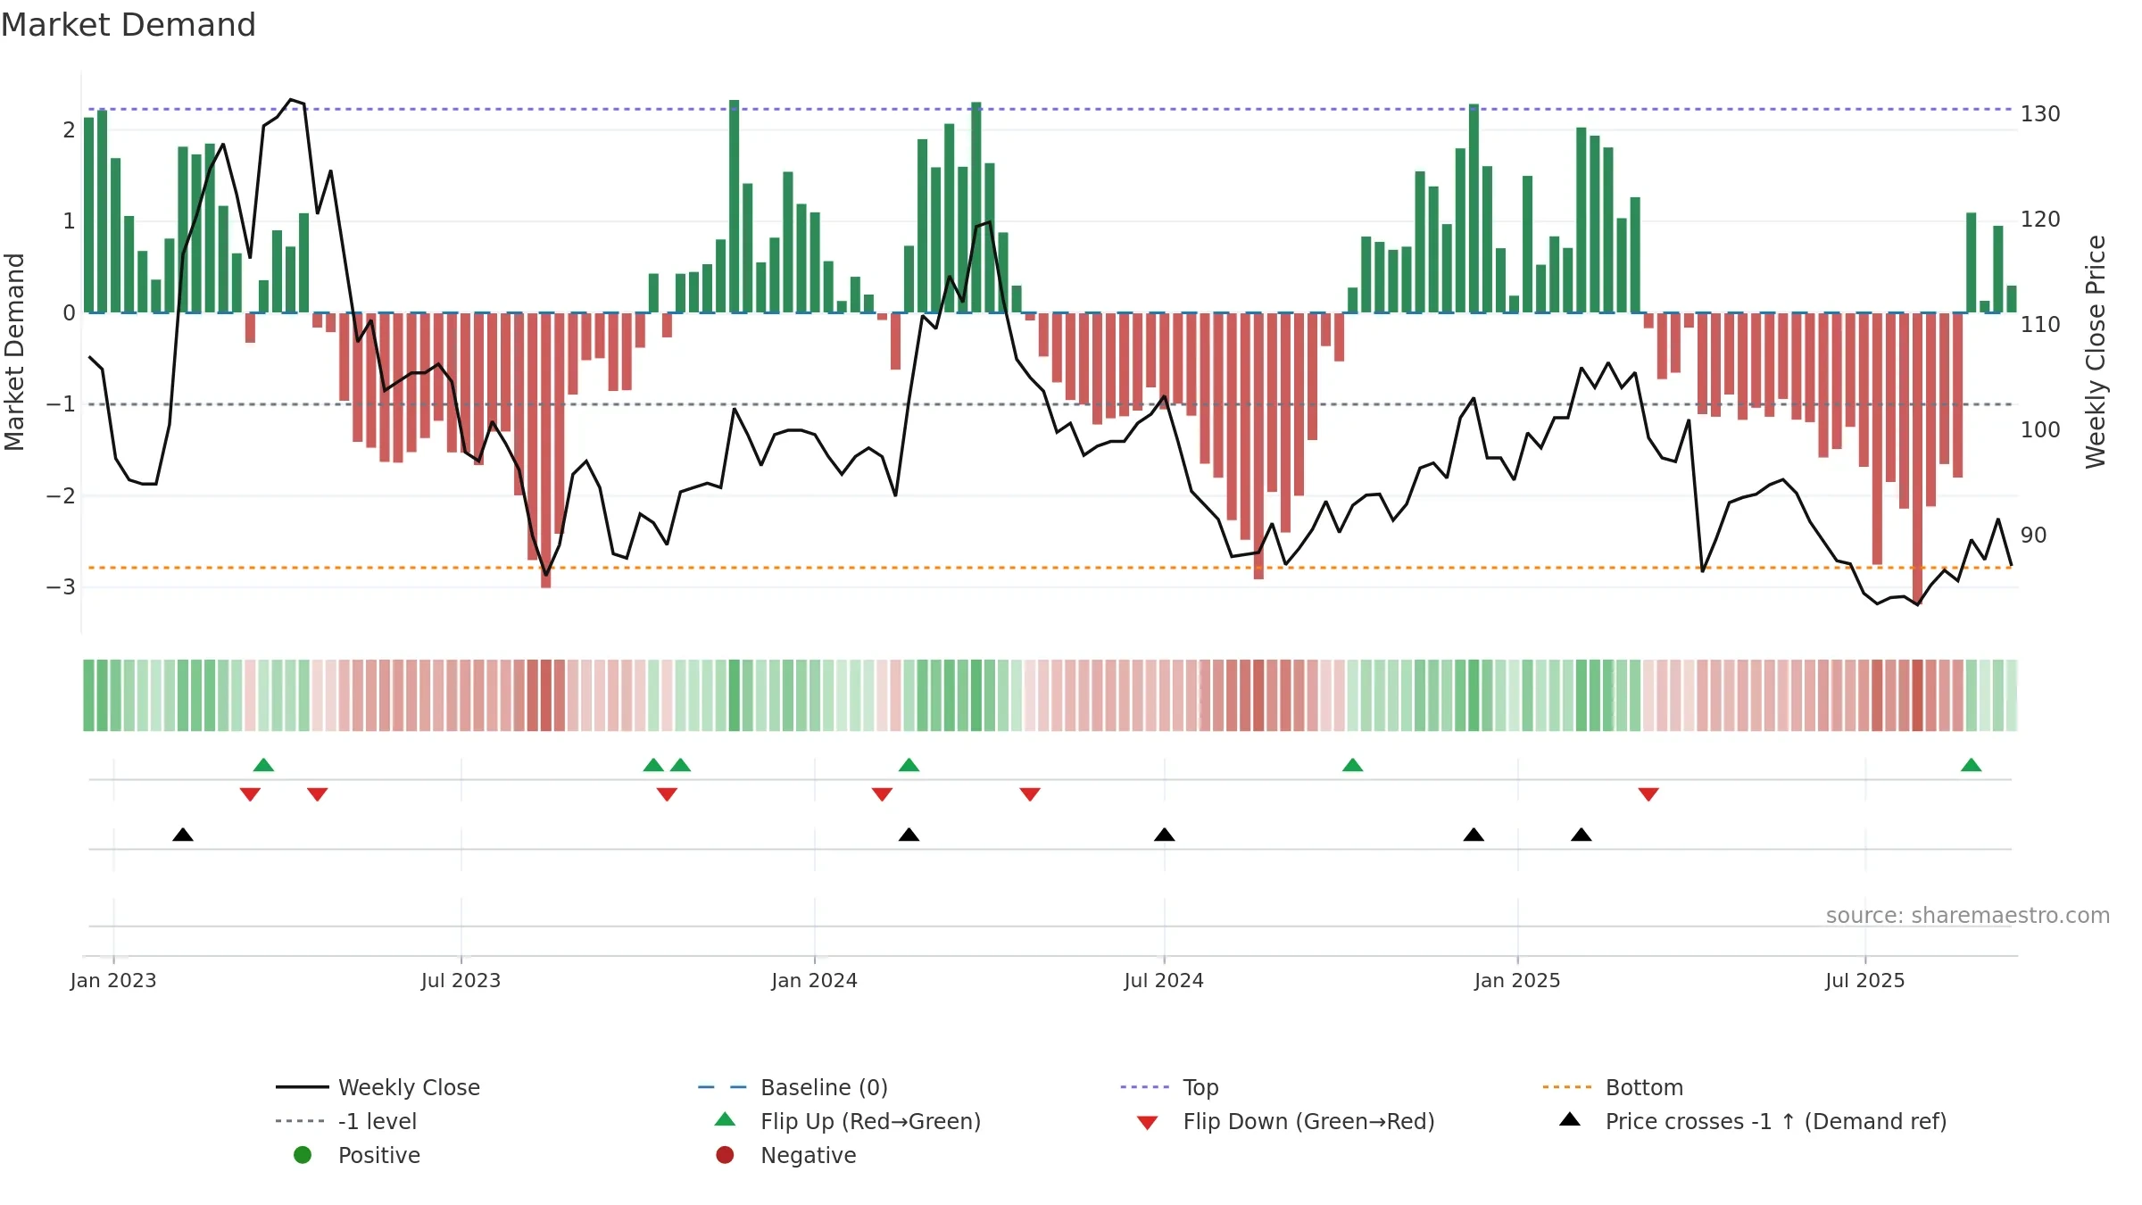Viewport: 2142px width, 1205px height.
Task: Click the Market Demand chart title
Action: 129,25
